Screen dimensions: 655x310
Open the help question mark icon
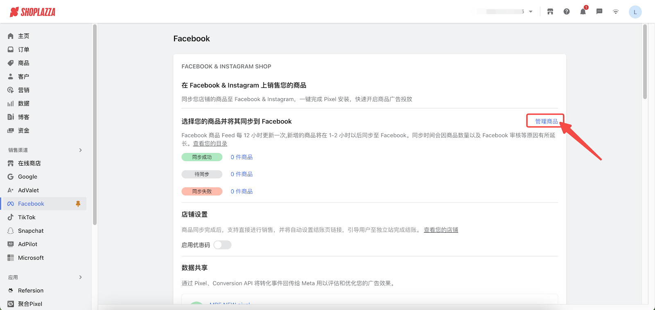[x=567, y=11]
